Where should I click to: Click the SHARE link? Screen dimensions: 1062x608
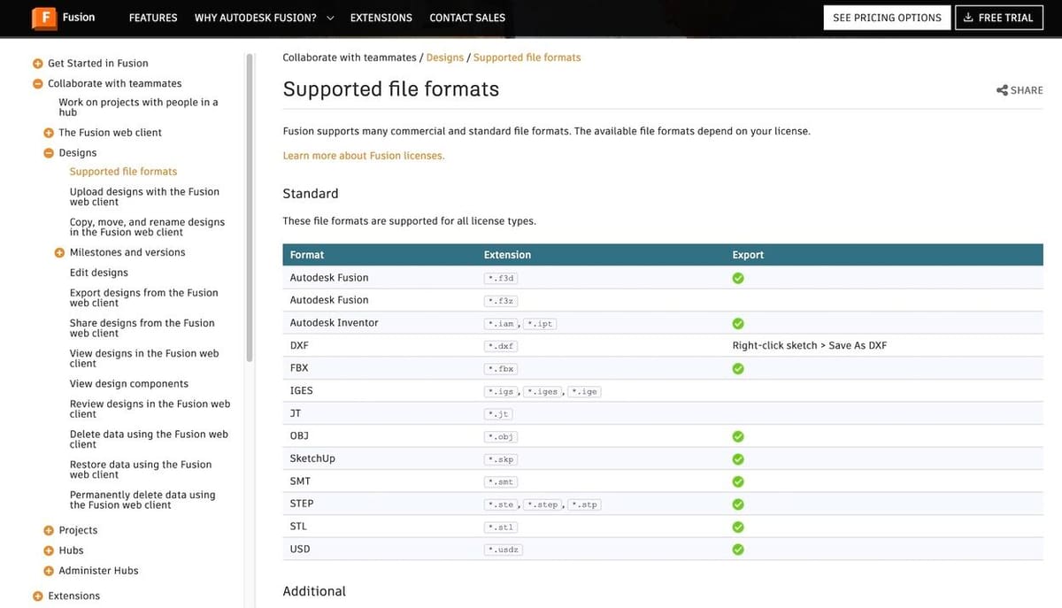pyautogui.click(x=1020, y=90)
